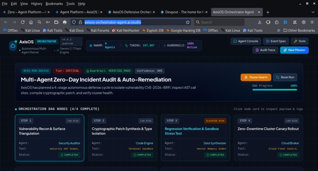
Task: Open the extensions puzzle icon
Action: pos(277,22)
